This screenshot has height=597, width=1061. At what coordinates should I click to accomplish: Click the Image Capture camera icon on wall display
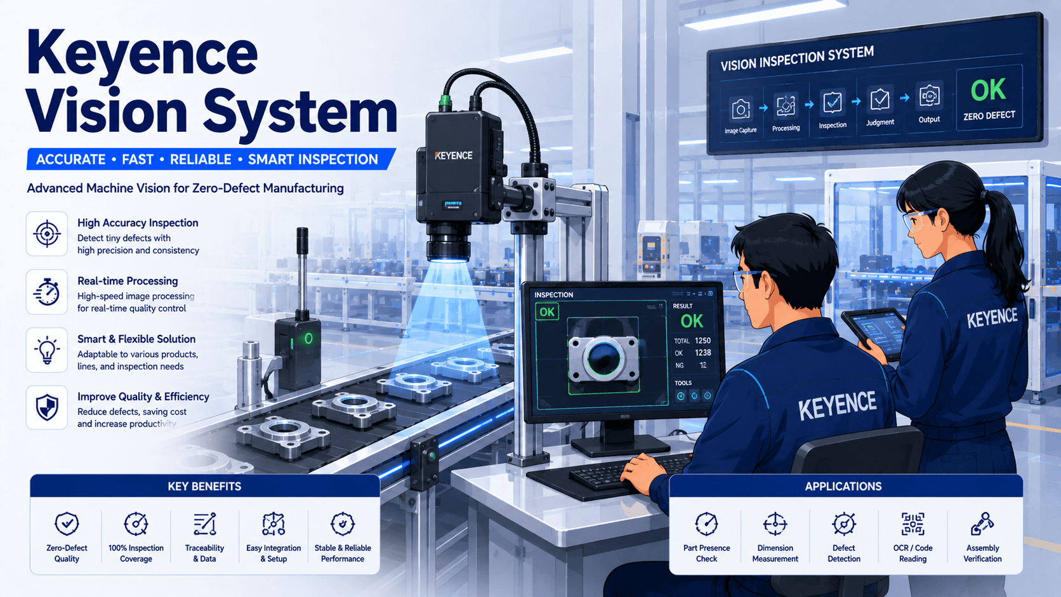coord(741,110)
